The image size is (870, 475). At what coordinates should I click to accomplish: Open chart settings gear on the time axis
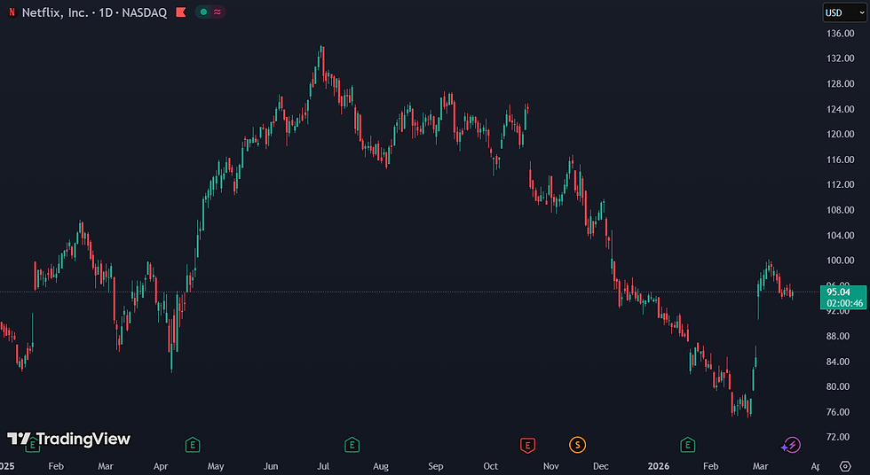pos(845,466)
